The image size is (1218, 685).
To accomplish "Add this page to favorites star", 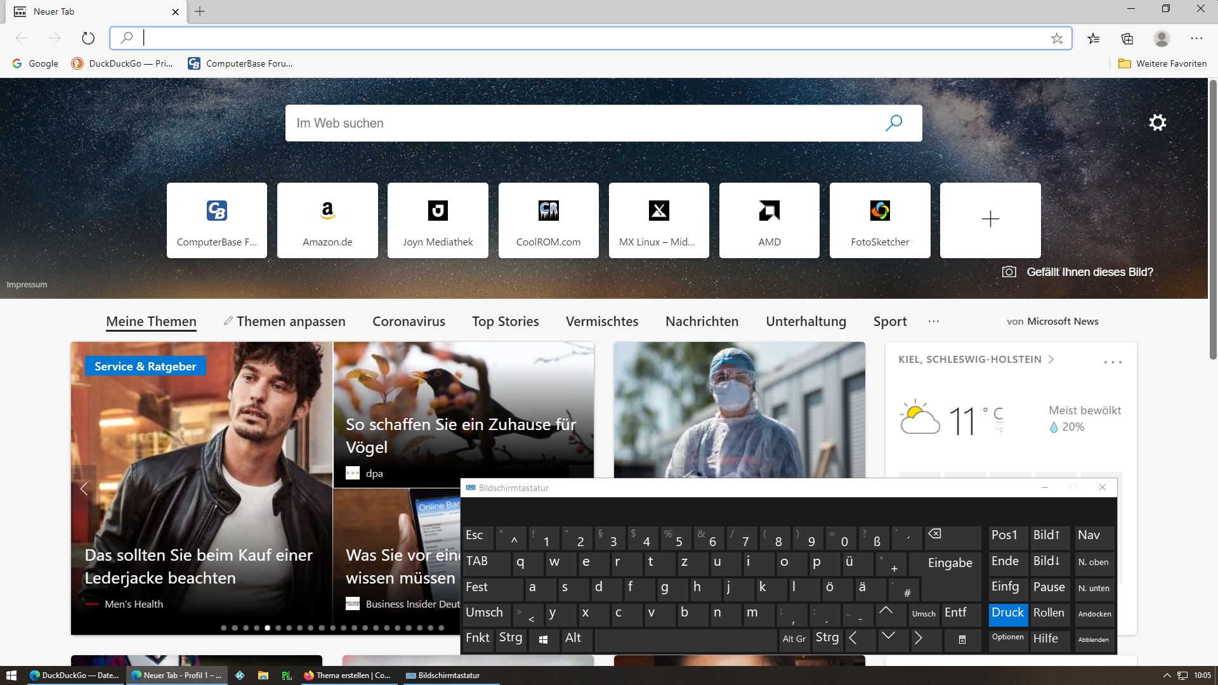I will click(1056, 38).
